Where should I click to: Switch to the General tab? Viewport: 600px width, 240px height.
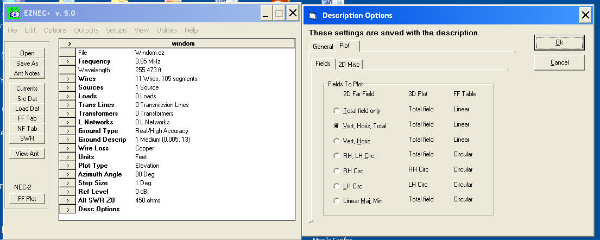coord(323,47)
